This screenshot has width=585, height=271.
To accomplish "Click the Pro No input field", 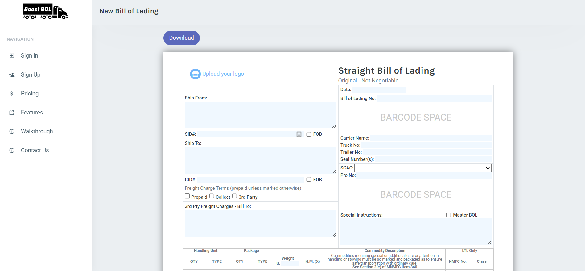I will coord(424,175).
